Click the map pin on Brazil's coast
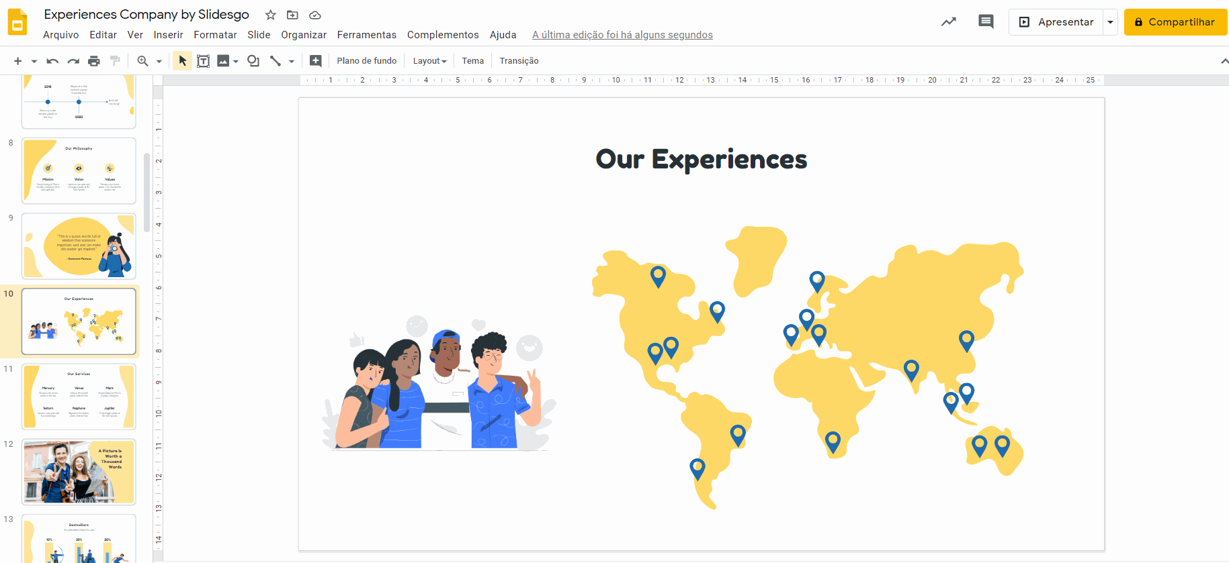 point(738,436)
